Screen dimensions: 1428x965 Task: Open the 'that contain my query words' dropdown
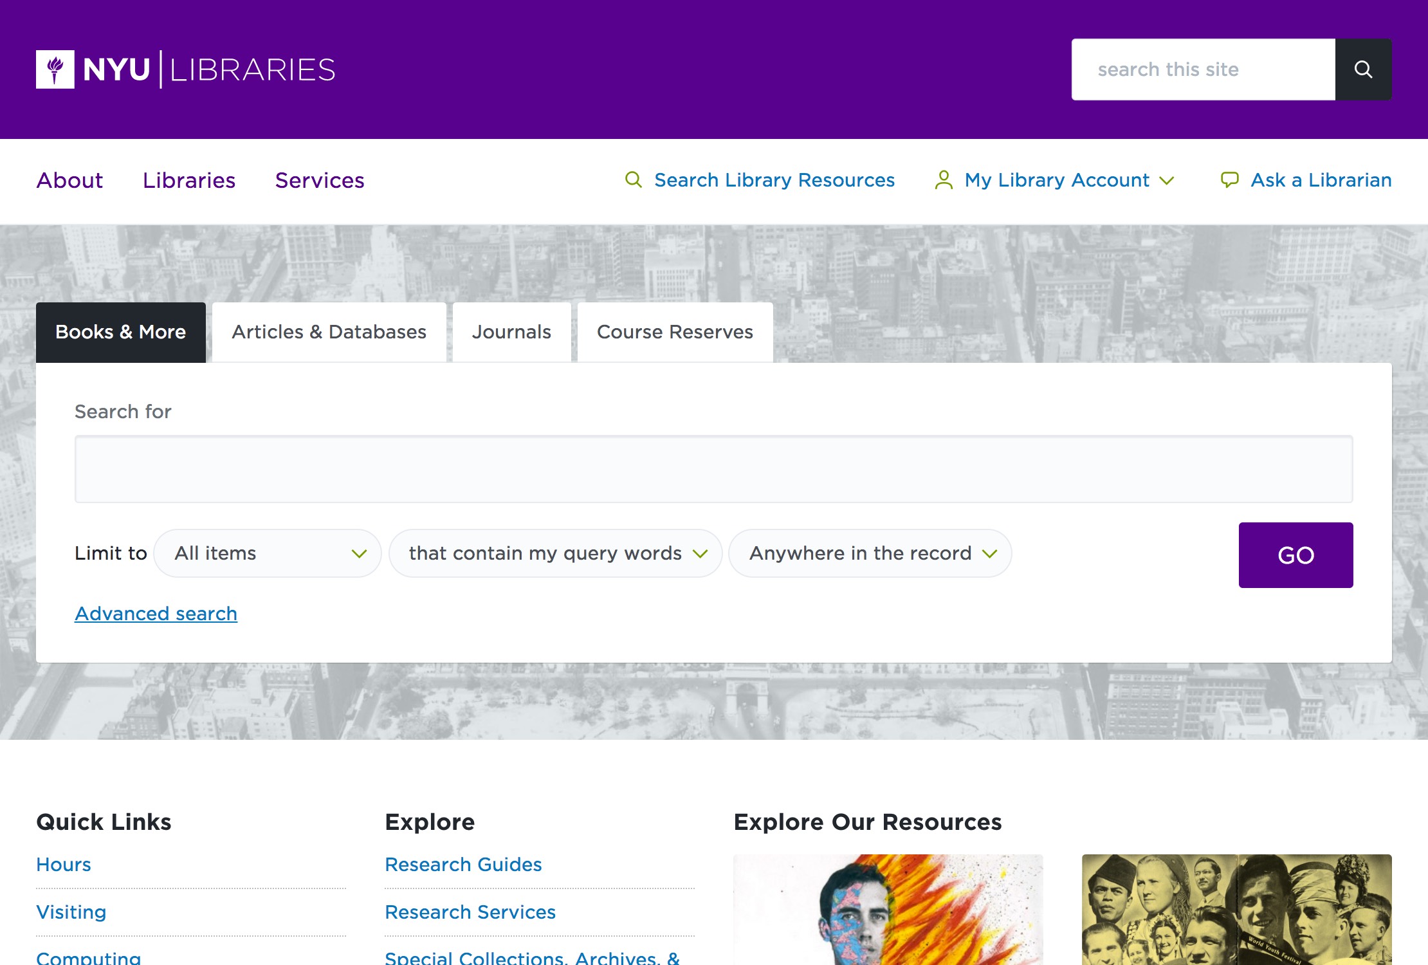click(556, 553)
